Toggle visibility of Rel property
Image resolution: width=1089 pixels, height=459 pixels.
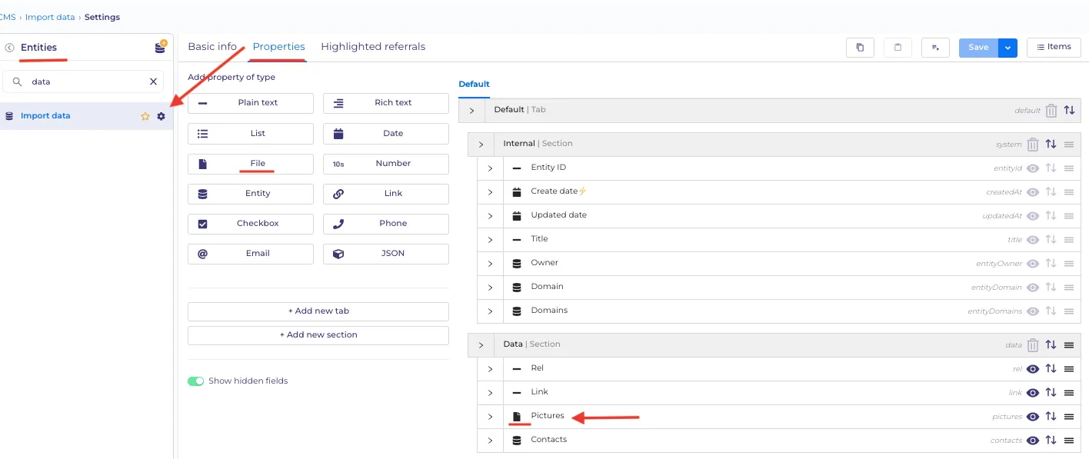(x=1033, y=369)
